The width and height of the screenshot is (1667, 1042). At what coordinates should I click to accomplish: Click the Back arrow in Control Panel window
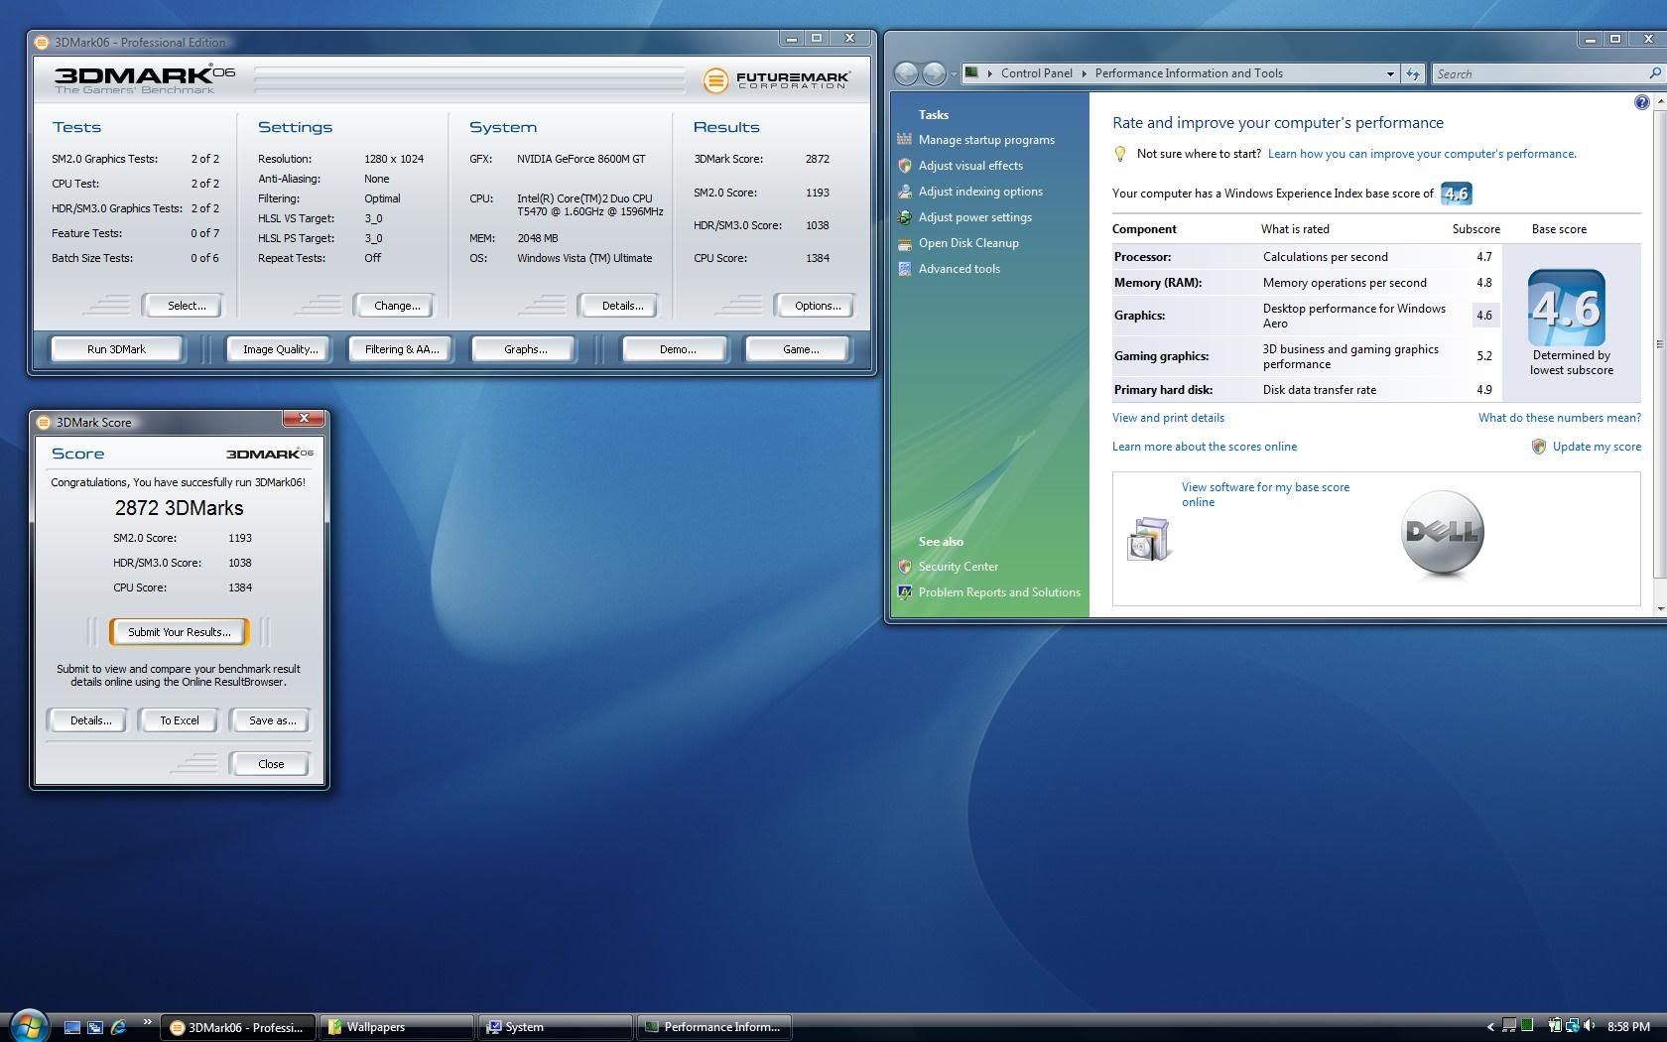coord(905,73)
